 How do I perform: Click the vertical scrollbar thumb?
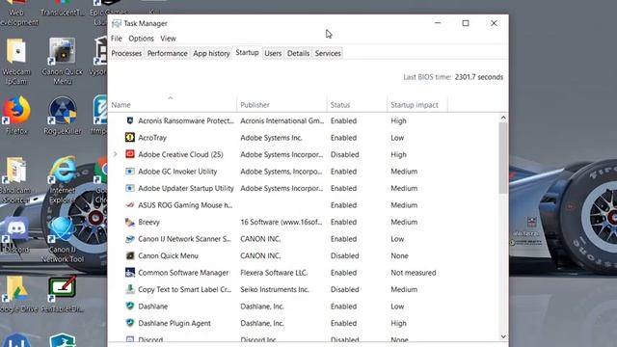click(x=503, y=158)
